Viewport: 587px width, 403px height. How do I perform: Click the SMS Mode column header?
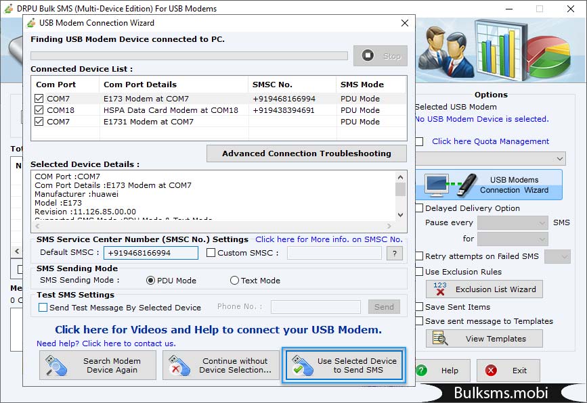point(371,85)
